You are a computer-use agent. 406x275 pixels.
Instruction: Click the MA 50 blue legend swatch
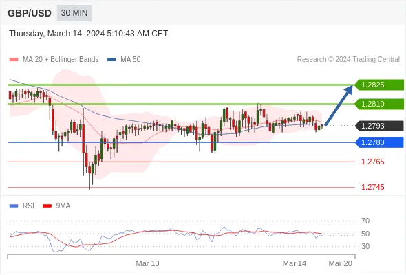(x=111, y=60)
